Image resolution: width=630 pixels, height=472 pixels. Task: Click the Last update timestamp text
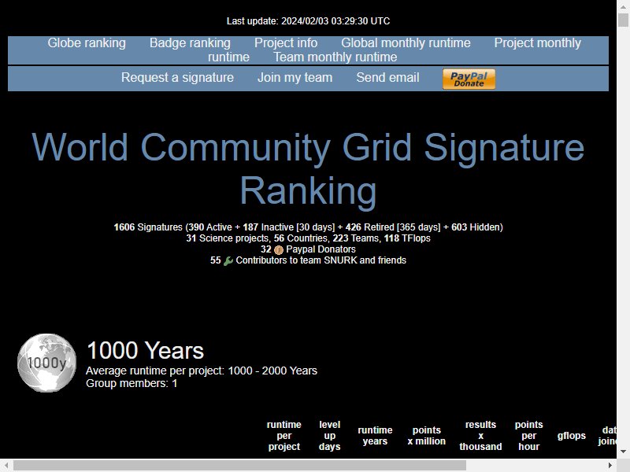[x=308, y=21]
